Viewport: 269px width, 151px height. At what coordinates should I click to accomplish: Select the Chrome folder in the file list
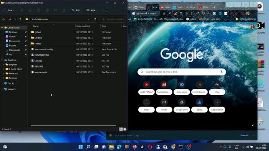(79, 38)
